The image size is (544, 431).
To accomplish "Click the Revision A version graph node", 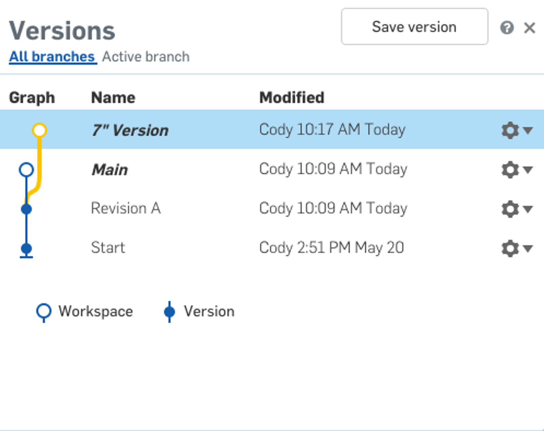I will pyautogui.click(x=26, y=209).
